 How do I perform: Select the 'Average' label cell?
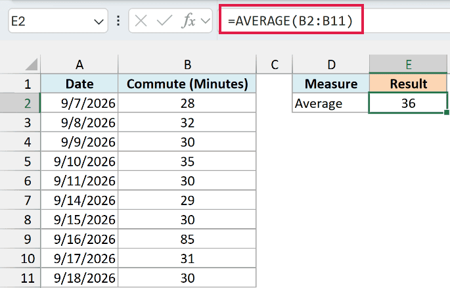331,103
